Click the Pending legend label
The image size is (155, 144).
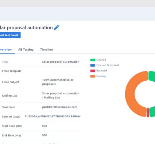click(101, 76)
